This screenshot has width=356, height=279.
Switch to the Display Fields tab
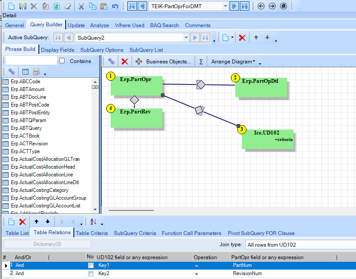pyautogui.click(x=57, y=50)
